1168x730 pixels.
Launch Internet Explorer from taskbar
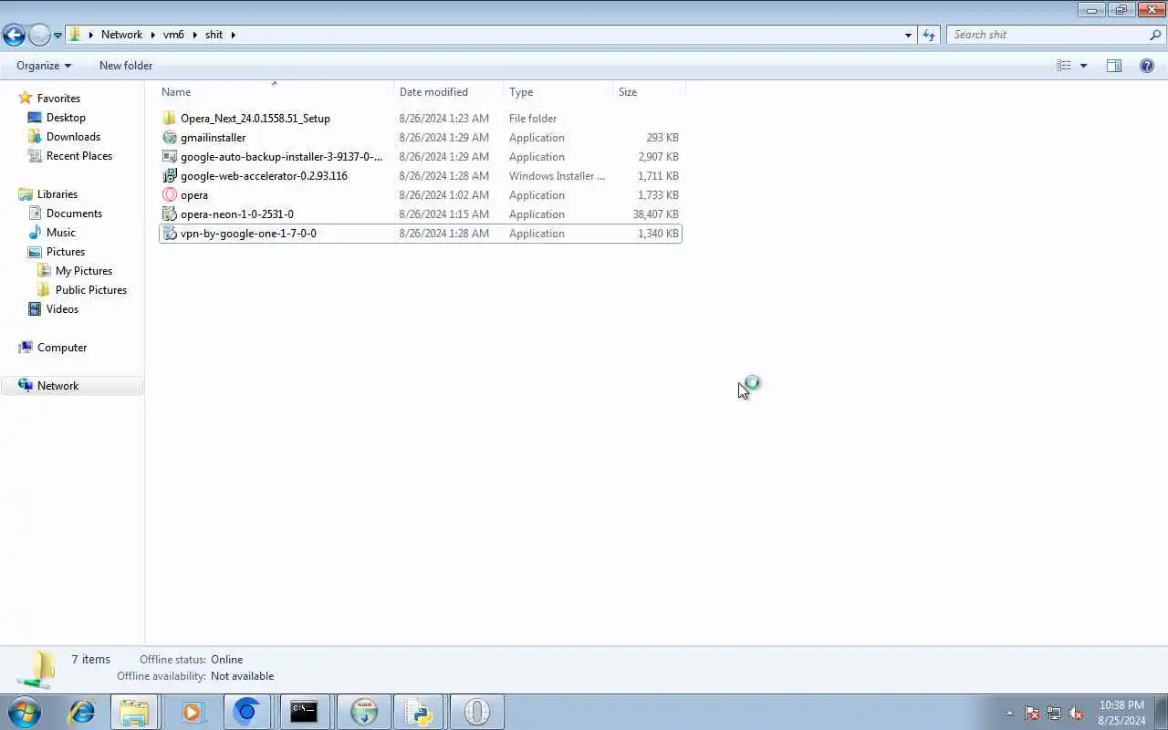coord(82,712)
